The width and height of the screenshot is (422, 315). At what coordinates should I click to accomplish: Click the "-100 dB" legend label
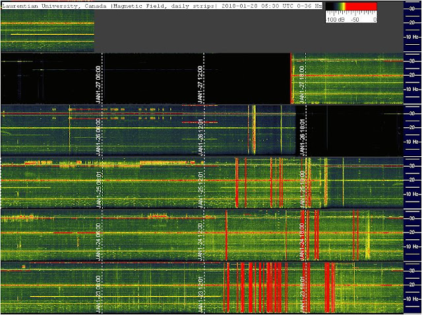click(x=335, y=20)
